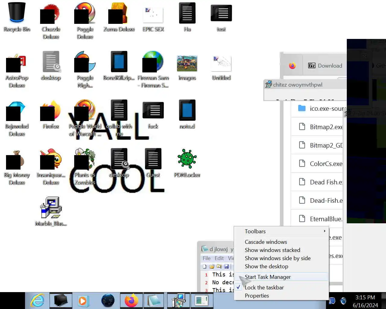Select the green PDNLocker virus icon
Viewport: 386px width, 309px height.
[187, 163]
